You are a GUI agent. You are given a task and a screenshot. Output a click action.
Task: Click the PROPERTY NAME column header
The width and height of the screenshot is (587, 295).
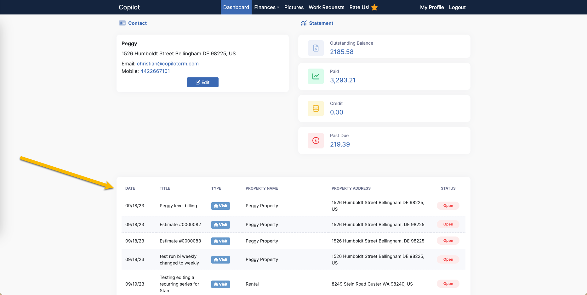coord(262,188)
